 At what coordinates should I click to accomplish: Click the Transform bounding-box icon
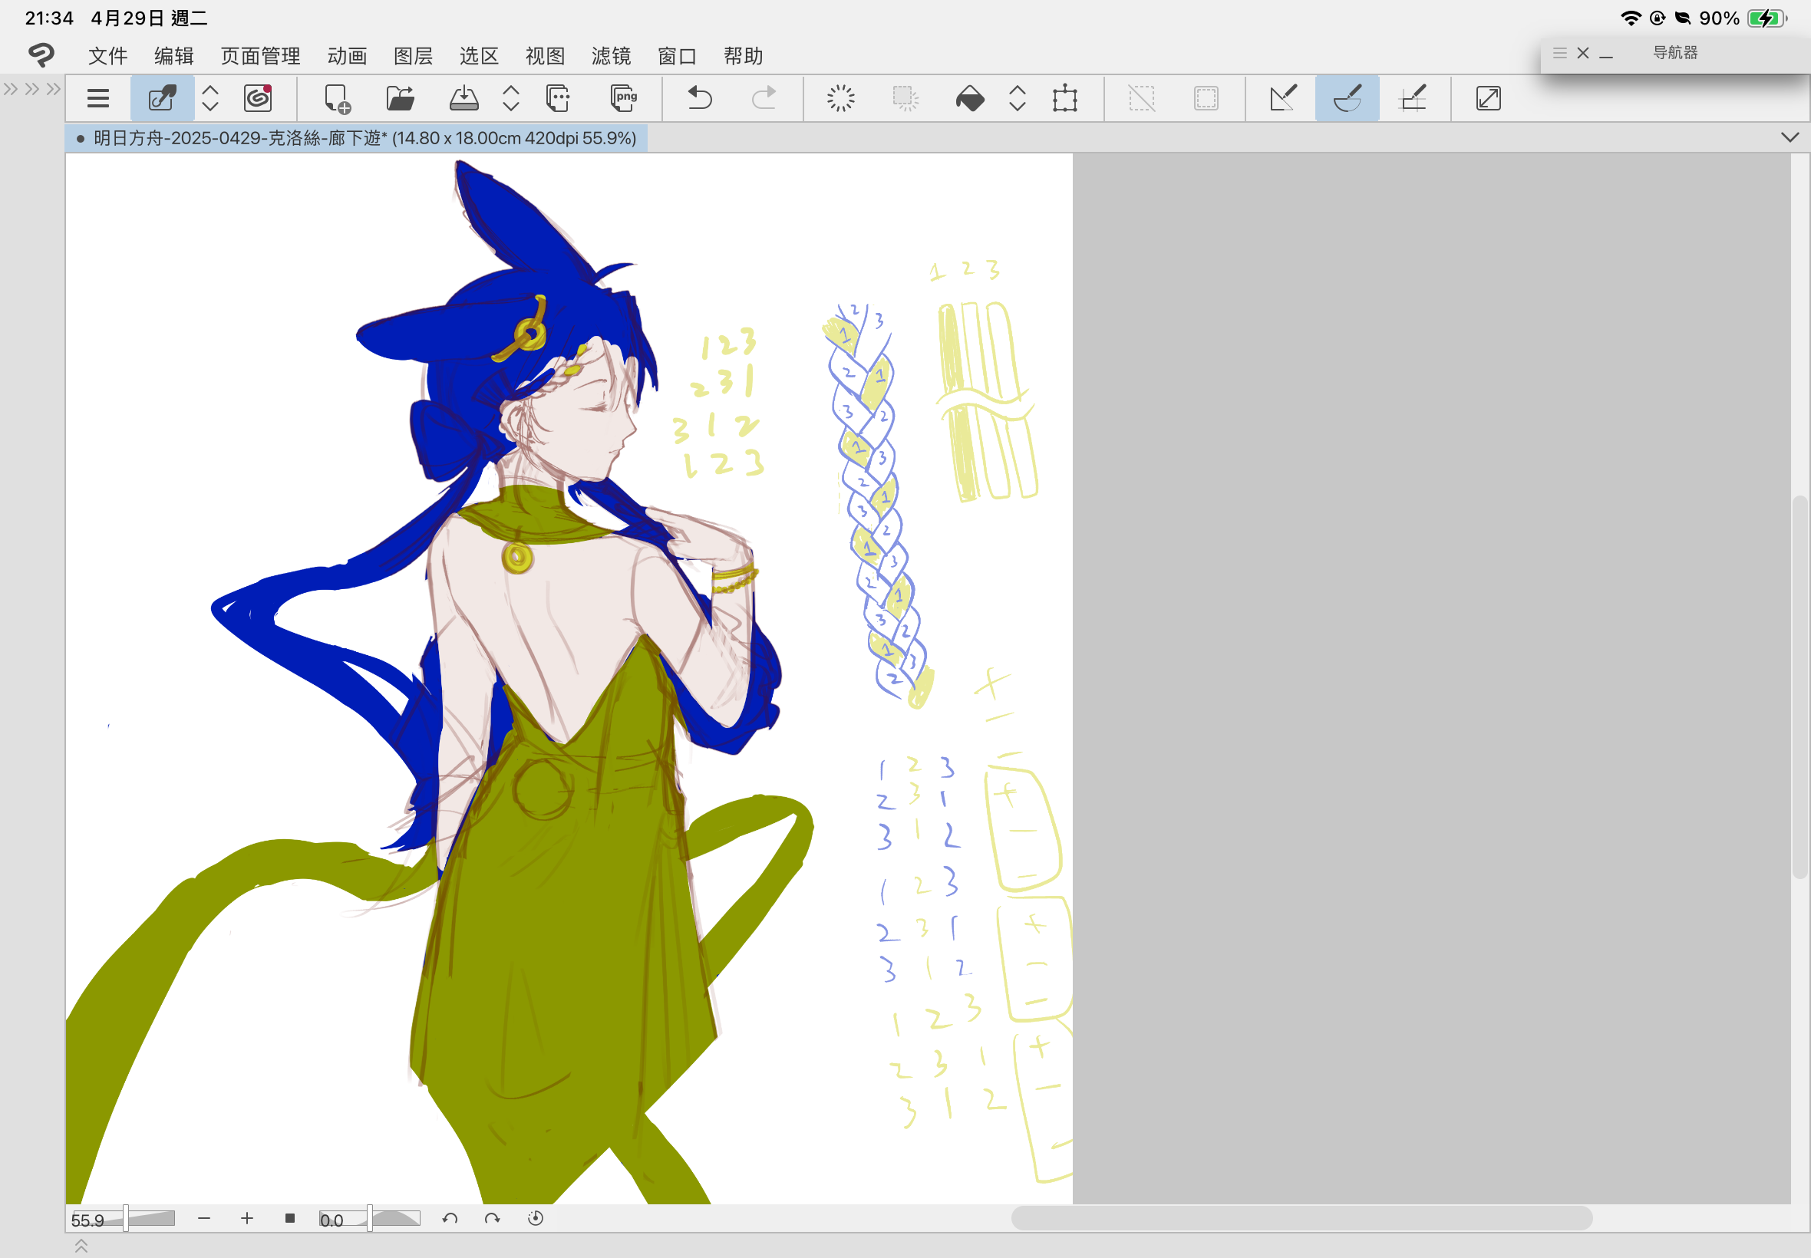1064,98
